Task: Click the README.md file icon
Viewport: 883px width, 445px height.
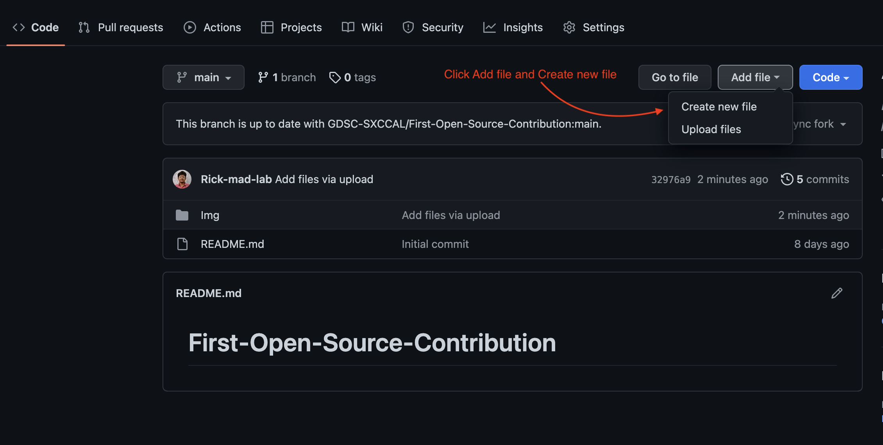Action: 182,244
